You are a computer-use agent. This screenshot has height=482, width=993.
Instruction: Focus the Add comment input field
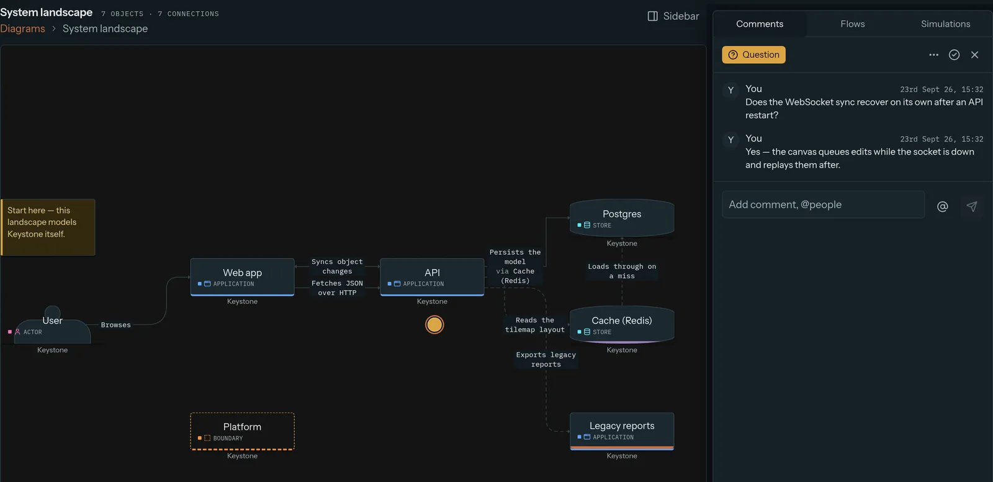tap(823, 204)
